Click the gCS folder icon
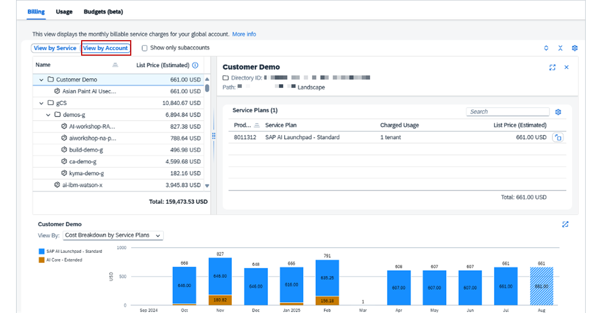Viewport: 590px width, 313px height. (51, 102)
